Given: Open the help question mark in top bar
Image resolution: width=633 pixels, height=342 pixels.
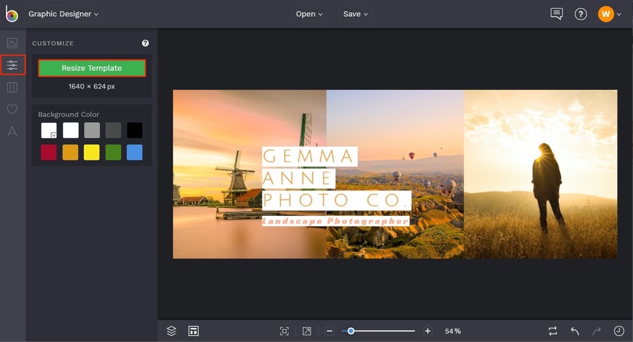Looking at the screenshot, I should pyautogui.click(x=581, y=14).
